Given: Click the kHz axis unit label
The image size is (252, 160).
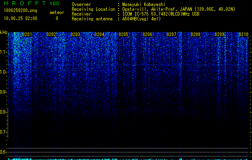Looking at the screenshot, I should pos(4,32).
